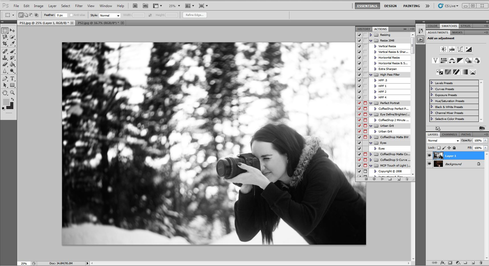Select the Eraser tool

click(5, 64)
